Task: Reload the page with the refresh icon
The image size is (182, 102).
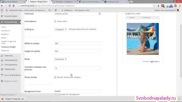Action: pyautogui.click(x=10, y=6)
